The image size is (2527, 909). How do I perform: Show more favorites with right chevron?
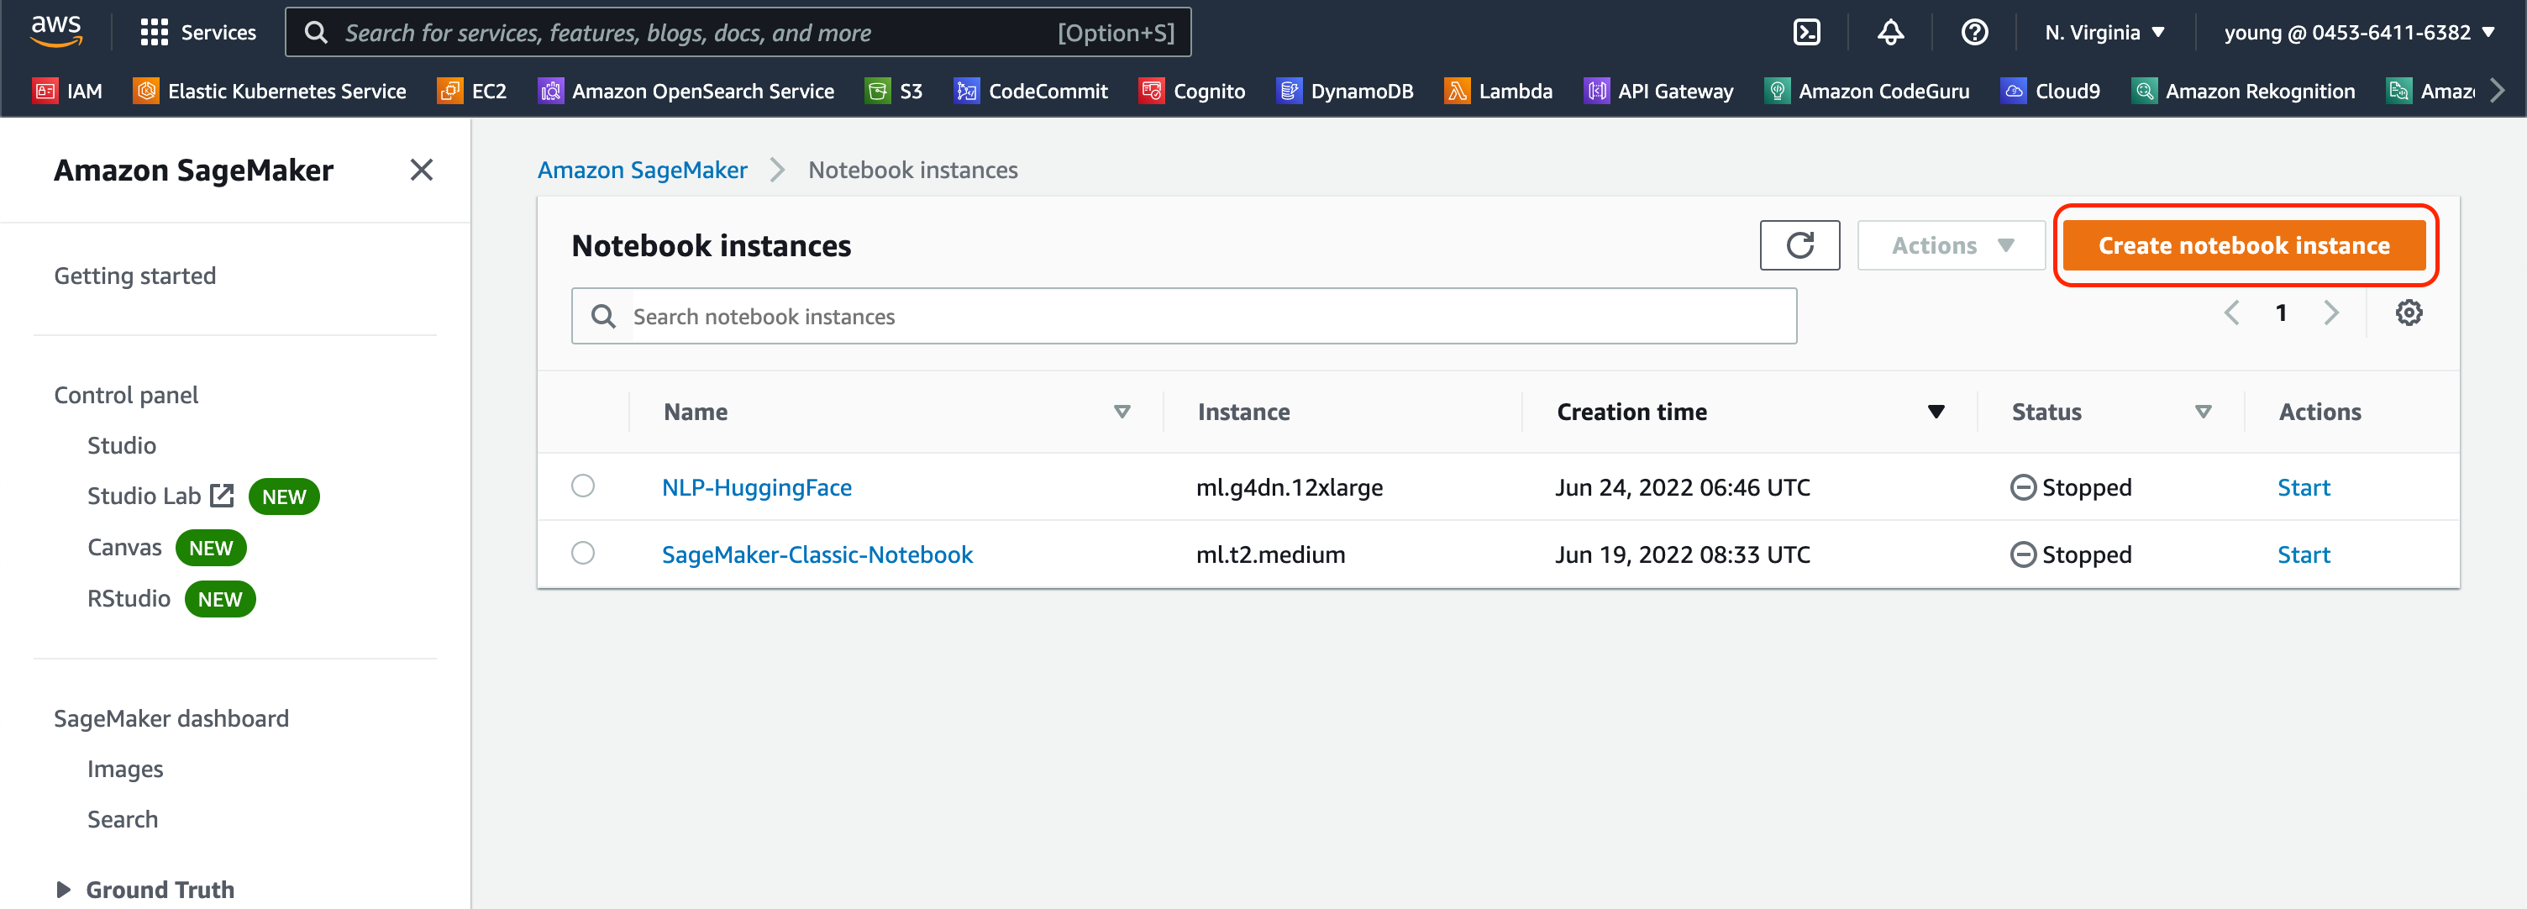click(2498, 92)
